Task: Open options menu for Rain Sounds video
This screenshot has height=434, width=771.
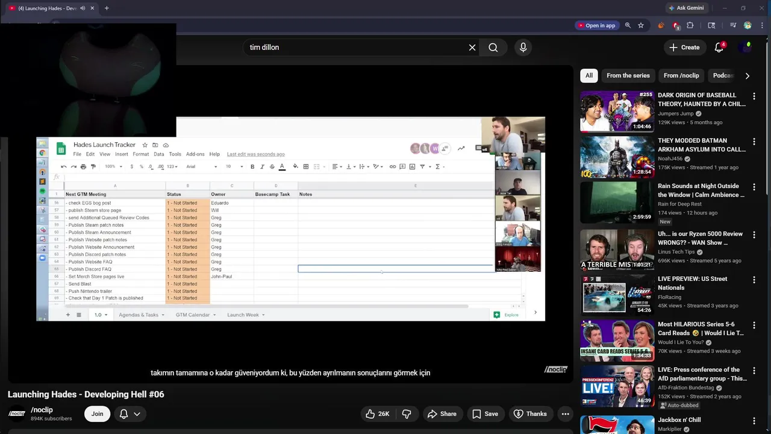Action: coord(754,187)
